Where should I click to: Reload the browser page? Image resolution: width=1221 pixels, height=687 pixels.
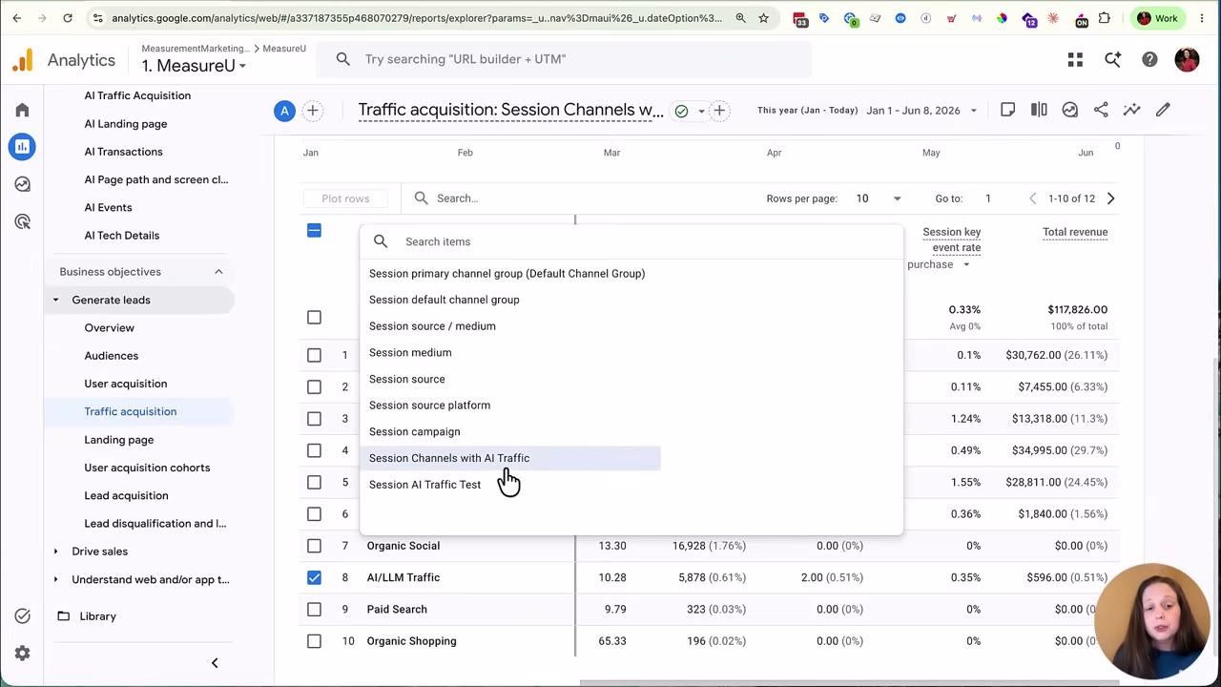pyautogui.click(x=68, y=18)
